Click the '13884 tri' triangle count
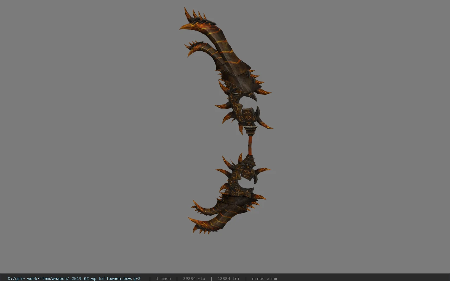Viewport: 450px width, 281px height. pyautogui.click(x=229, y=279)
